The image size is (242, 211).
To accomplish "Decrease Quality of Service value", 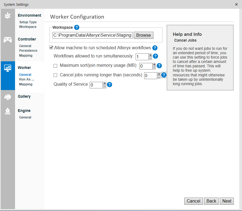I will point(105,86).
